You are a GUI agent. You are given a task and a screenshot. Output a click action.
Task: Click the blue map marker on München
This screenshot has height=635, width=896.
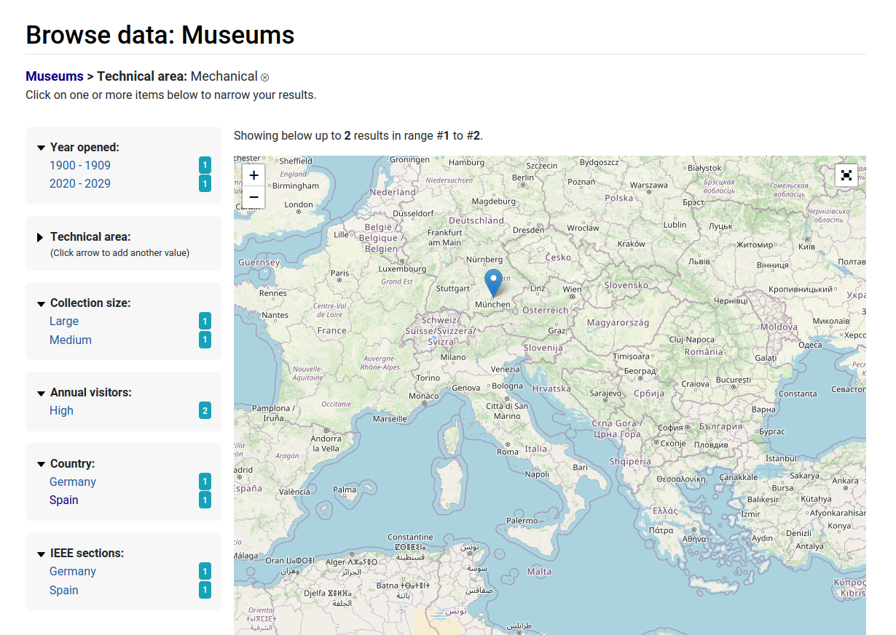[493, 281]
